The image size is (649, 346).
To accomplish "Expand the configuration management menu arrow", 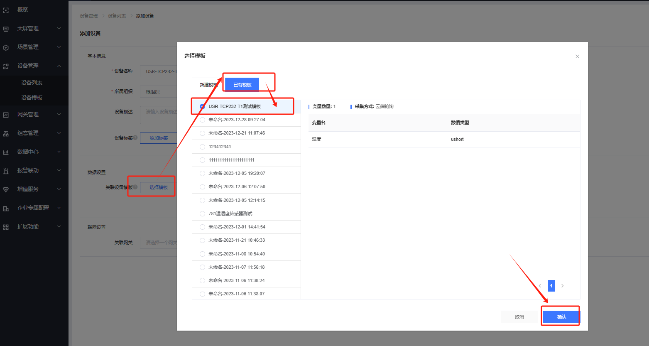I will click(59, 133).
